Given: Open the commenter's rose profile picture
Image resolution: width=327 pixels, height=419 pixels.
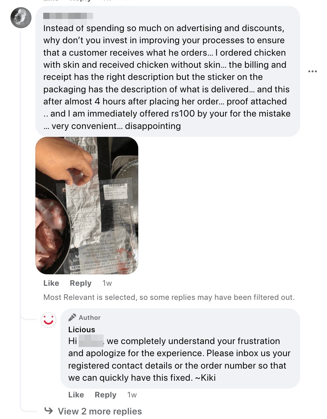Looking at the screenshot, I should pyautogui.click(x=21, y=18).
